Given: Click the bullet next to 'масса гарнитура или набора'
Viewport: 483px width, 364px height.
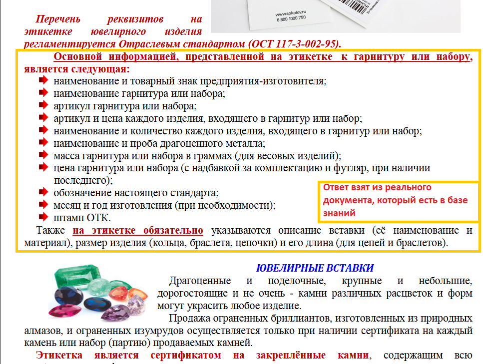Looking at the screenshot, I should point(43,155).
